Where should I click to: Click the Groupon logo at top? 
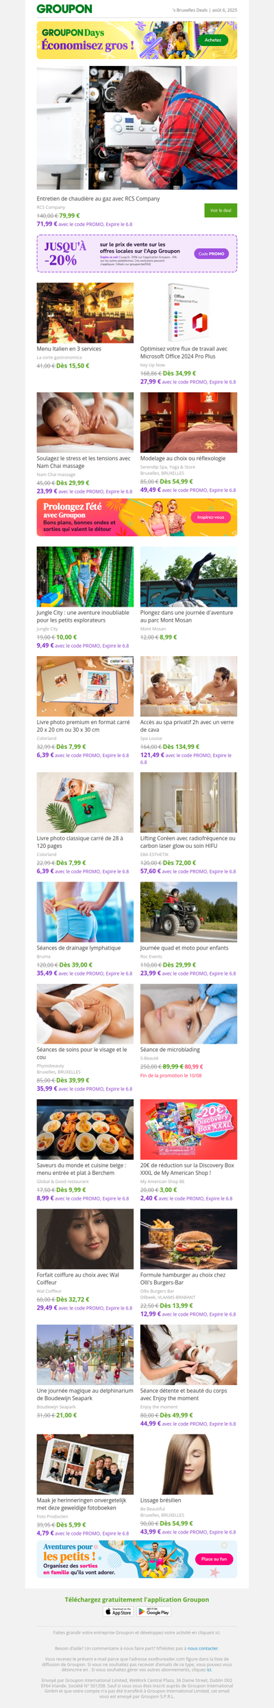(x=64, y=9)
